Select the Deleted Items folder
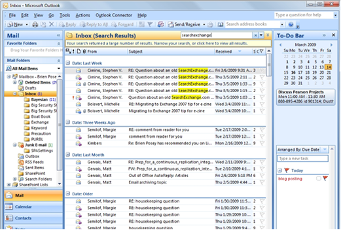343x243 pixels. pyautogui.click(x=37, y=82)
